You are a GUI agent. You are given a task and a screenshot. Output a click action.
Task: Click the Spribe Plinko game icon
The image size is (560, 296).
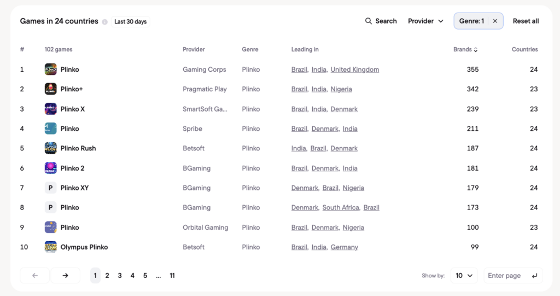pos(50,129)
